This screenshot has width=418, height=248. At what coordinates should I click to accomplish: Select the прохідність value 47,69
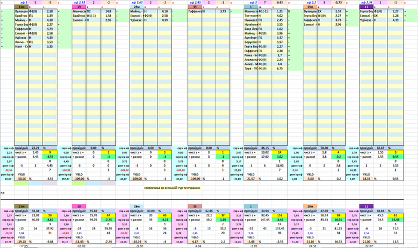[324, 211]
